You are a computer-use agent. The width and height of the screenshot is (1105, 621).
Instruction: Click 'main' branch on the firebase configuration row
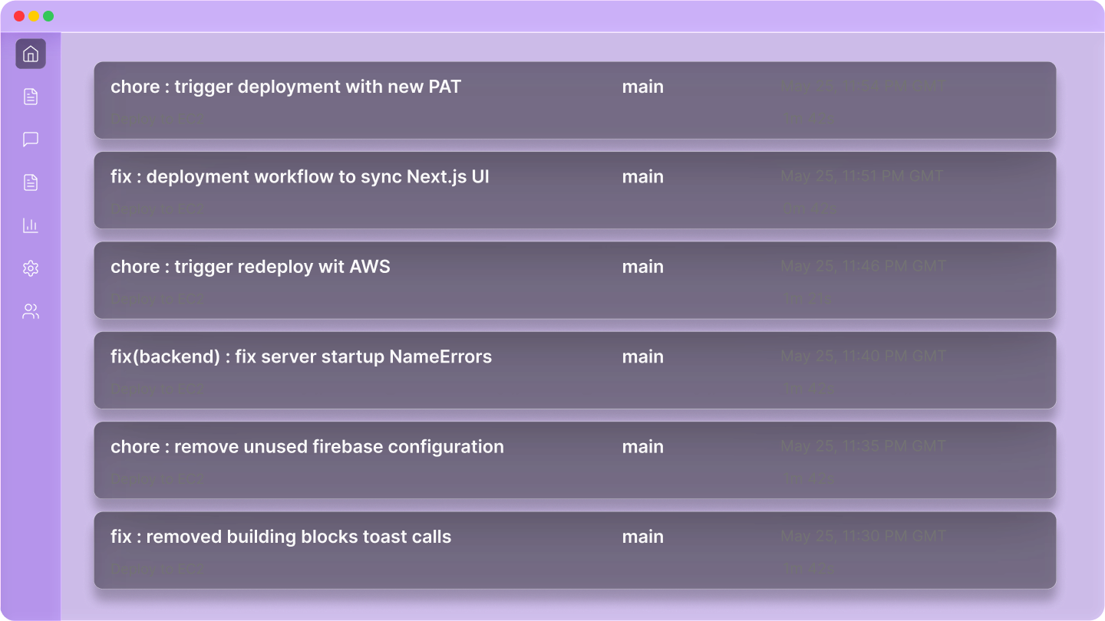(x=643, y=447)
